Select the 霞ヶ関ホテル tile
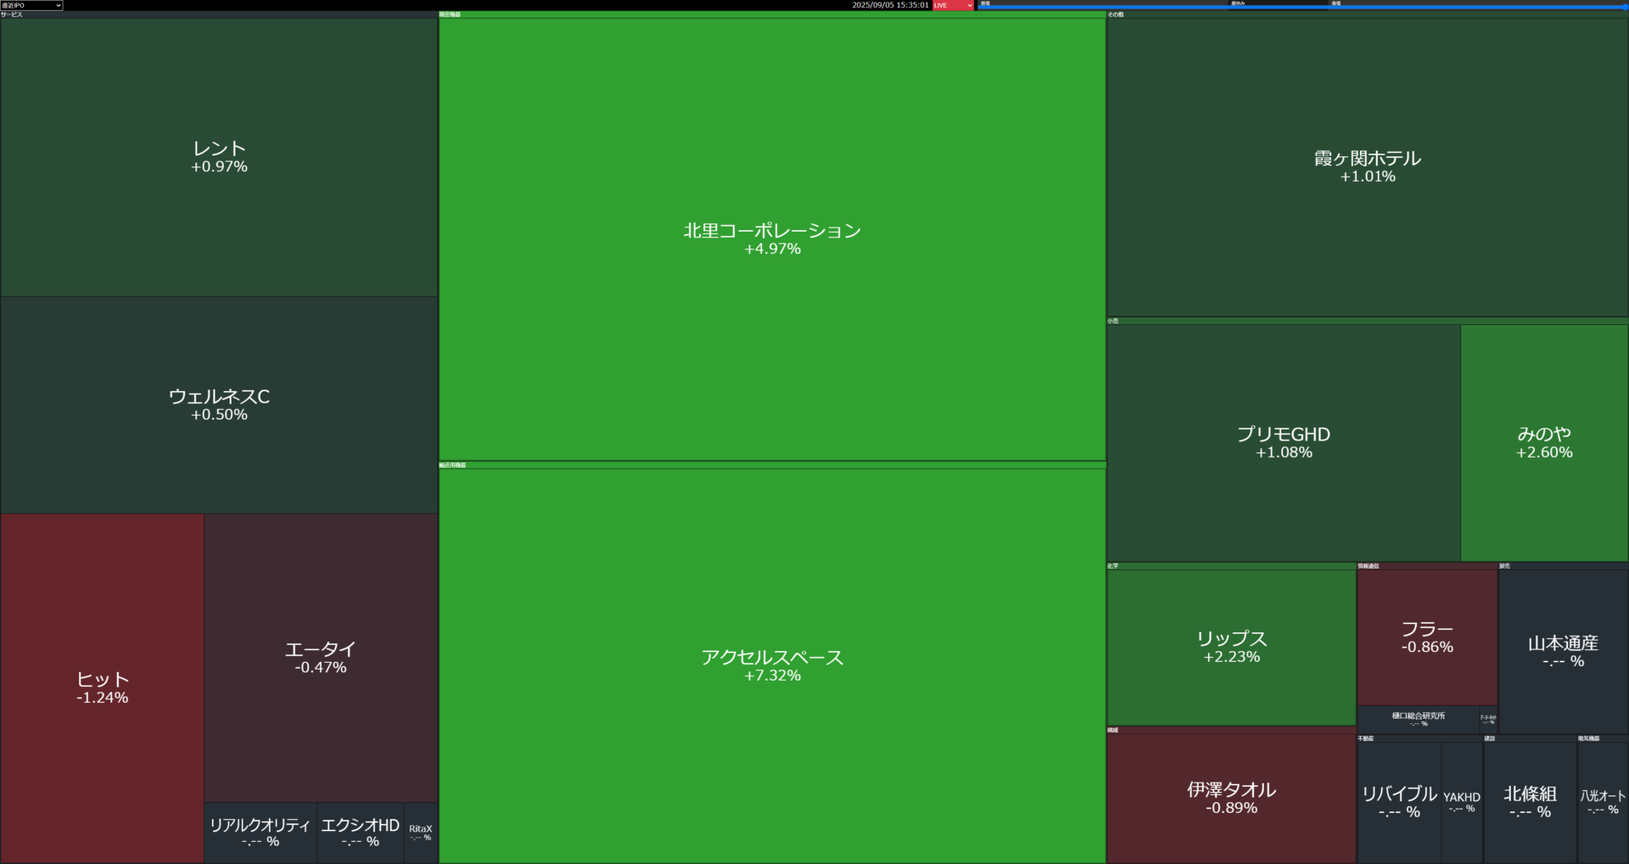The width and height of the screenshot is (1629, 864). tap(1368, 167)
